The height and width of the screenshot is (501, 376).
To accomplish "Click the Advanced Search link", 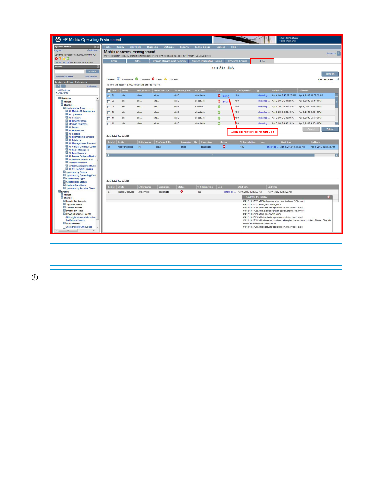I will click(x=65, y=77).
